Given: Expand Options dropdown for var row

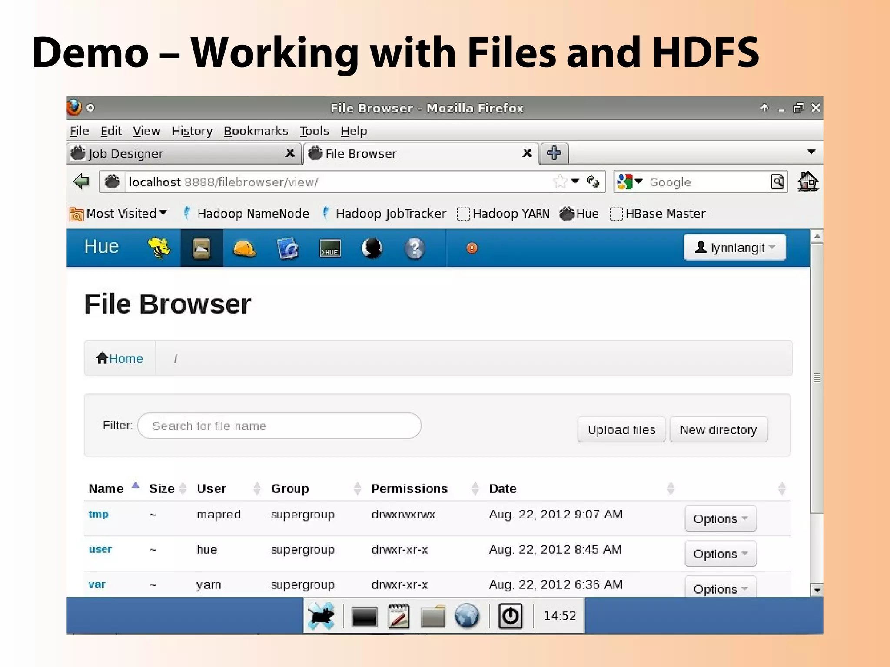Looking at the screenshot, I should 720,587.
